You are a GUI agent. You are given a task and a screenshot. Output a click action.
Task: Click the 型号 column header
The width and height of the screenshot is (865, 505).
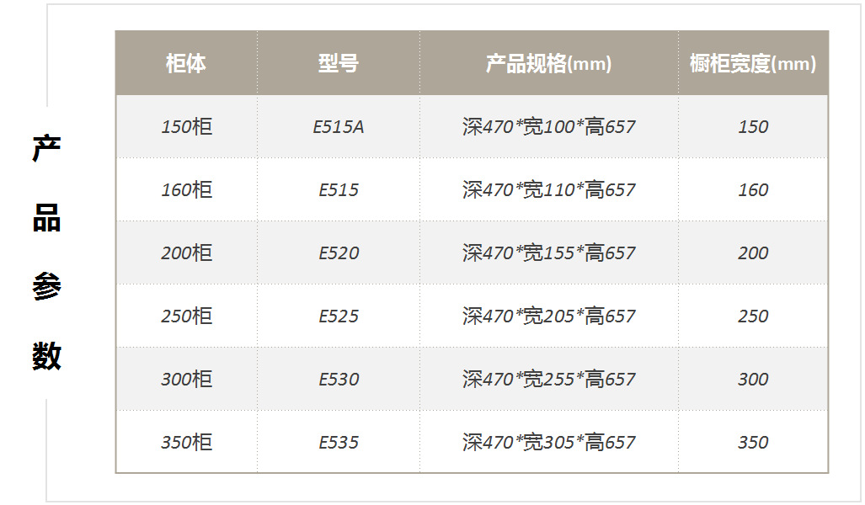tap(339, 64)
